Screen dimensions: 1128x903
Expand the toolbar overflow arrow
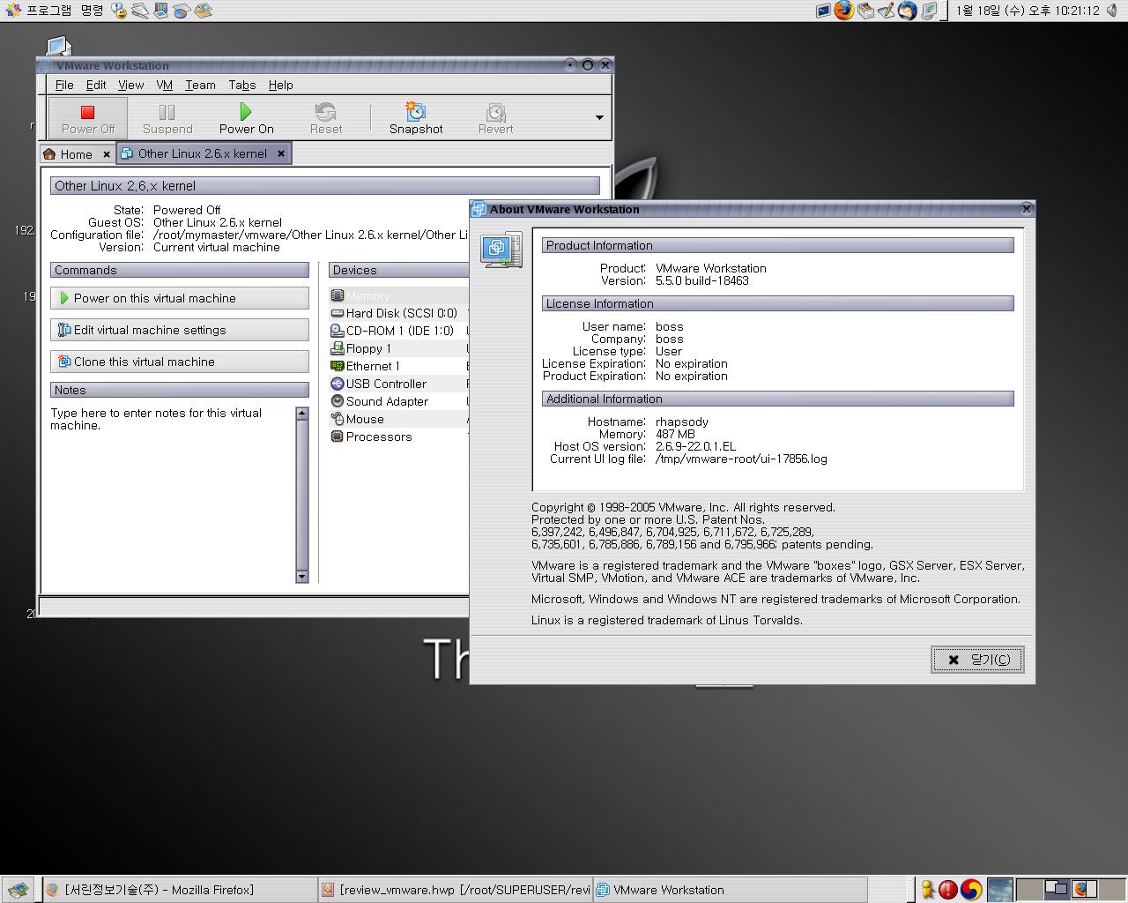pos(599,118)
